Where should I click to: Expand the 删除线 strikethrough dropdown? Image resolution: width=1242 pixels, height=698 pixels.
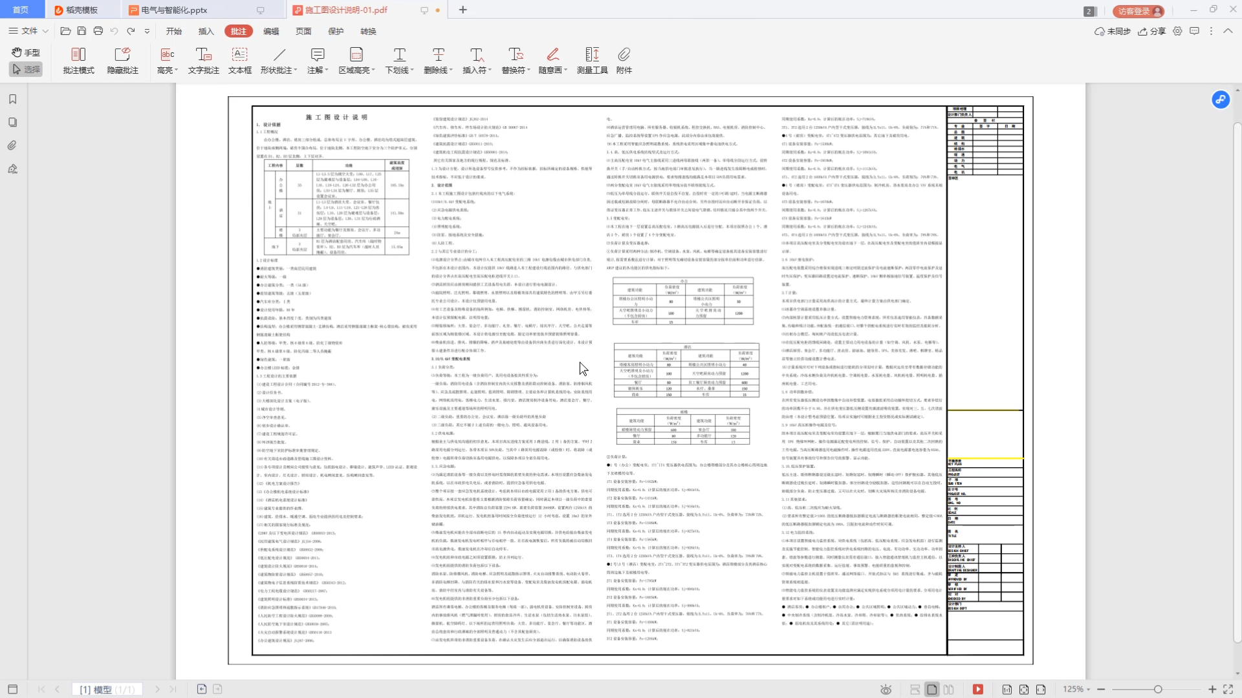coord(450,70)
